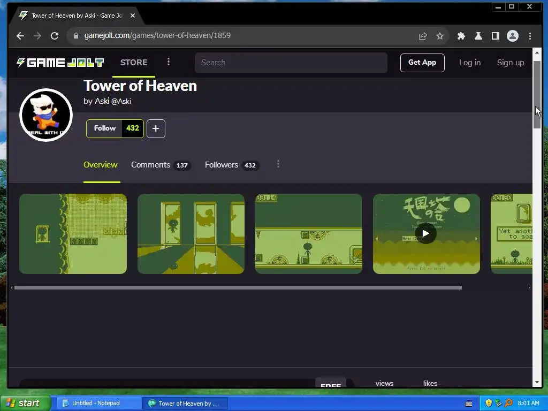Open the Chrome profile avatar
This screenshot has height=411, width=548.
pyautogui.click(x=513, y=36)
